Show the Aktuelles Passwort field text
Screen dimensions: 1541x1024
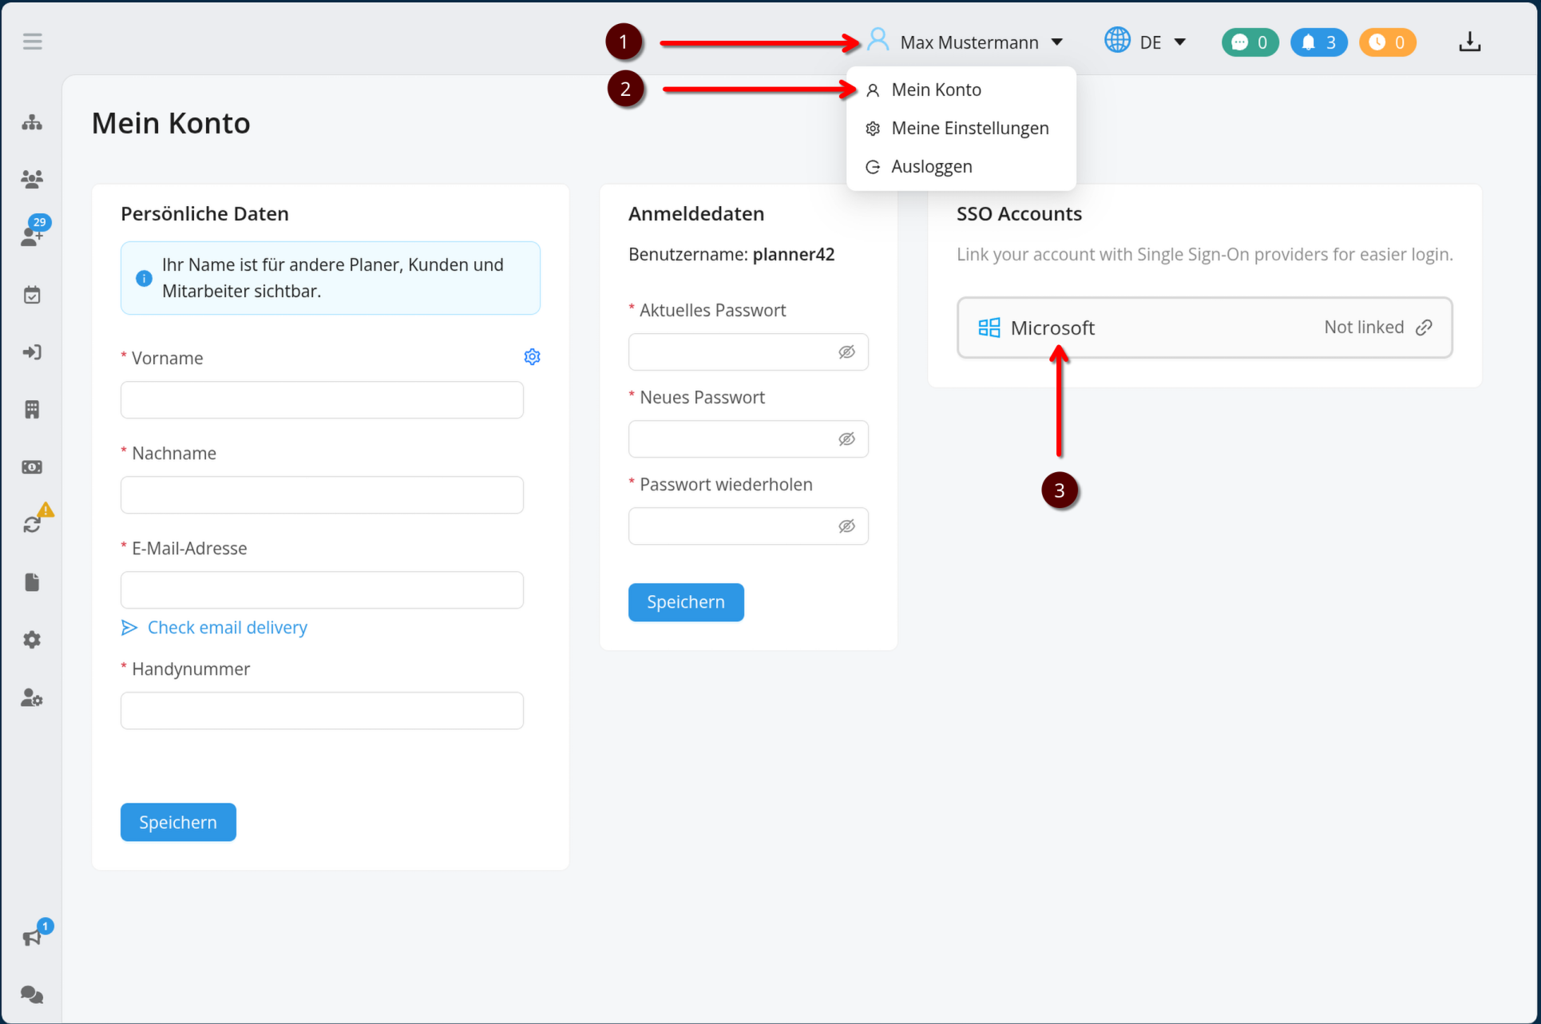click(846, 352)
